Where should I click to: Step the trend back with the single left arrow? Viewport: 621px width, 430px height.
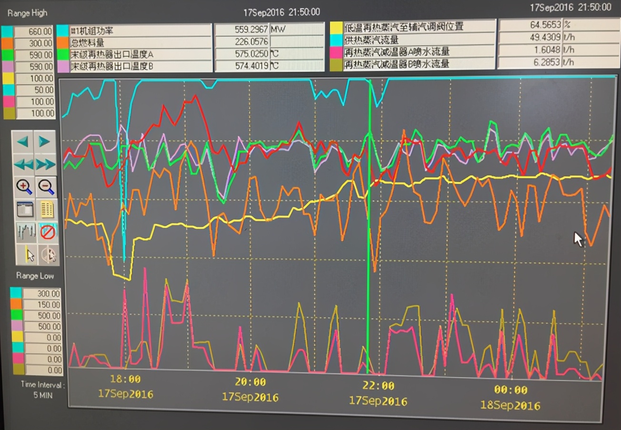tap(22, 141)
